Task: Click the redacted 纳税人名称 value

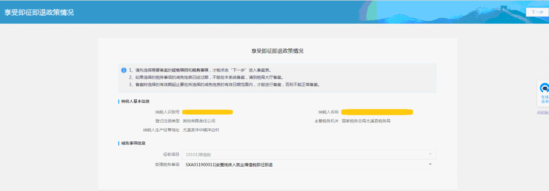Action: [x=377, y=112]
